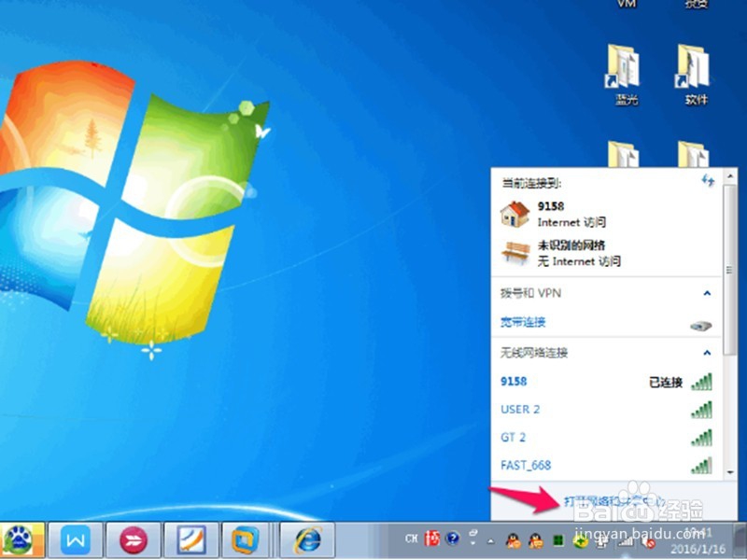Open the red double-arrow taskbar app
The height and width of the screenshot is (560, 747).
(x=134, y=539)
